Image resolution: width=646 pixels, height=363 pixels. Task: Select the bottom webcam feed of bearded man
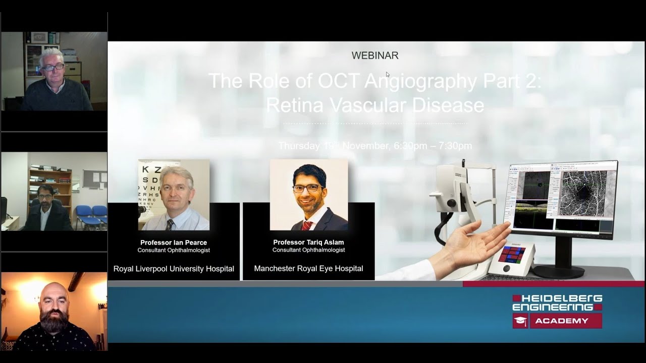[54, 312]
